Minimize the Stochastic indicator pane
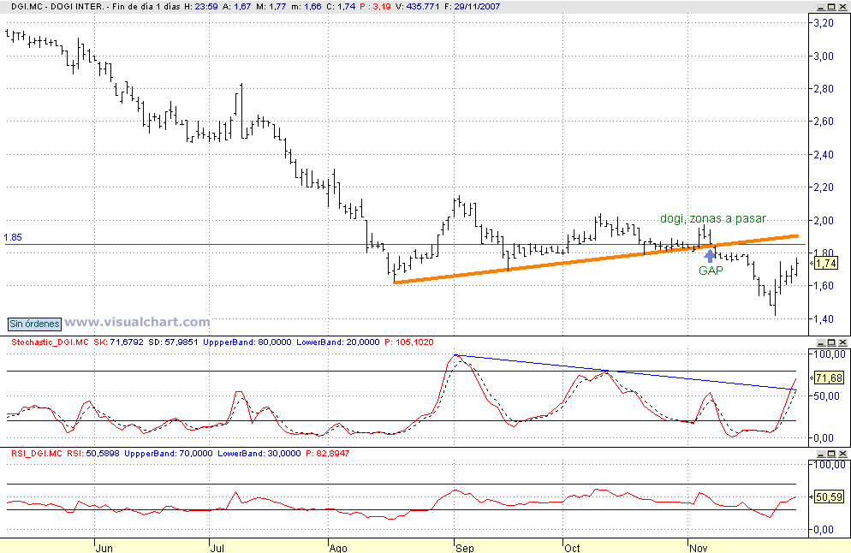The image size is (851, 553). coord(821,342)
